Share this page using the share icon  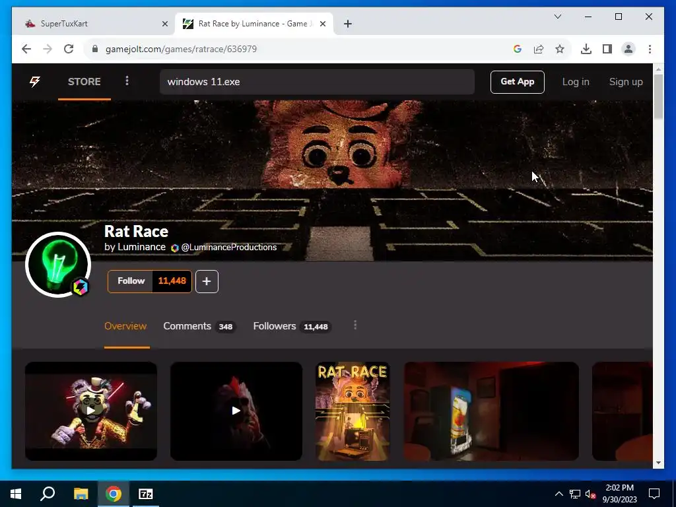(539, 49)
